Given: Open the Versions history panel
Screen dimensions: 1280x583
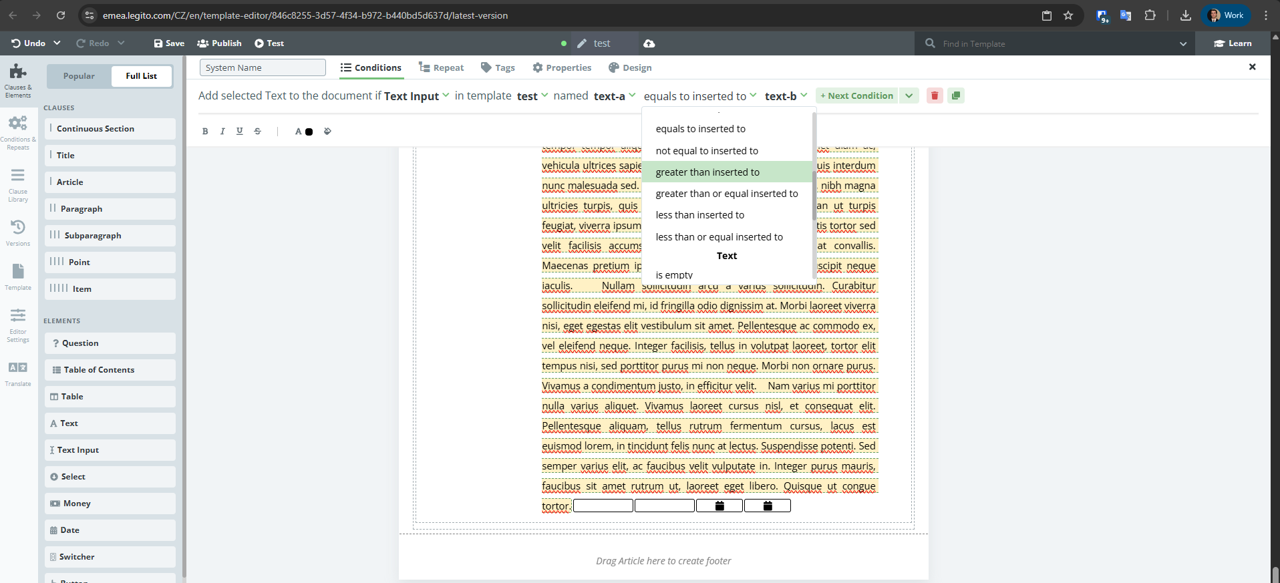Looking at the screenshot, I should (18, 232).
